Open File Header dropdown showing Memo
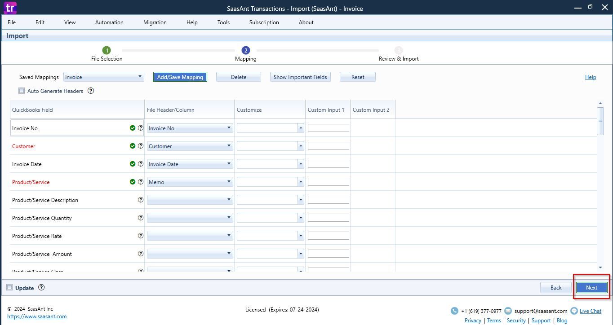The height and width of the screenshot is (325, 613). 190,182
